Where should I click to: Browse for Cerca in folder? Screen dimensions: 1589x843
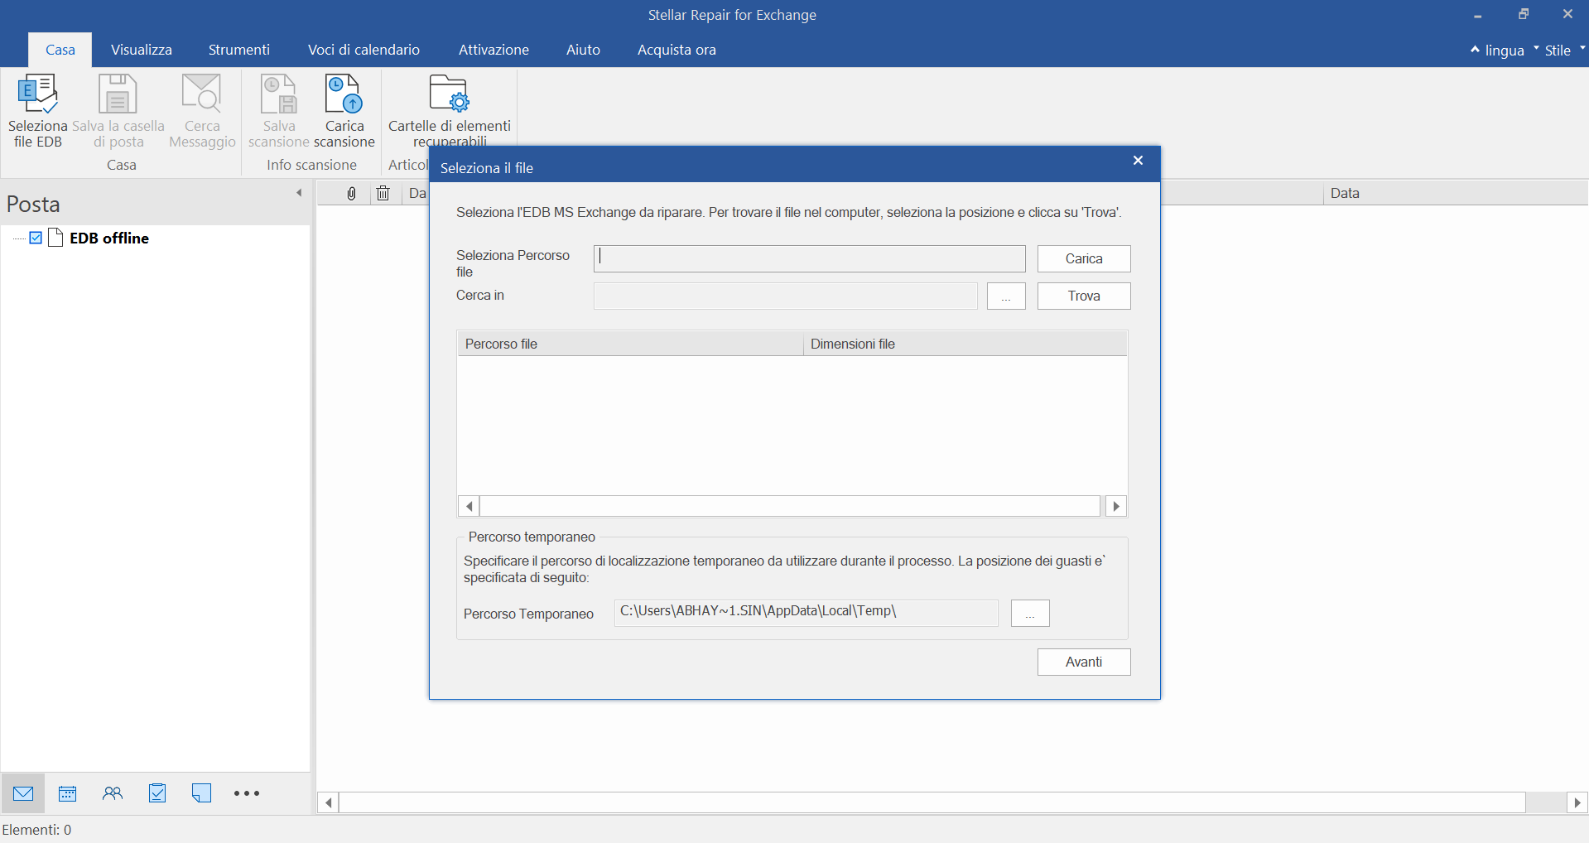[1006, 296]
